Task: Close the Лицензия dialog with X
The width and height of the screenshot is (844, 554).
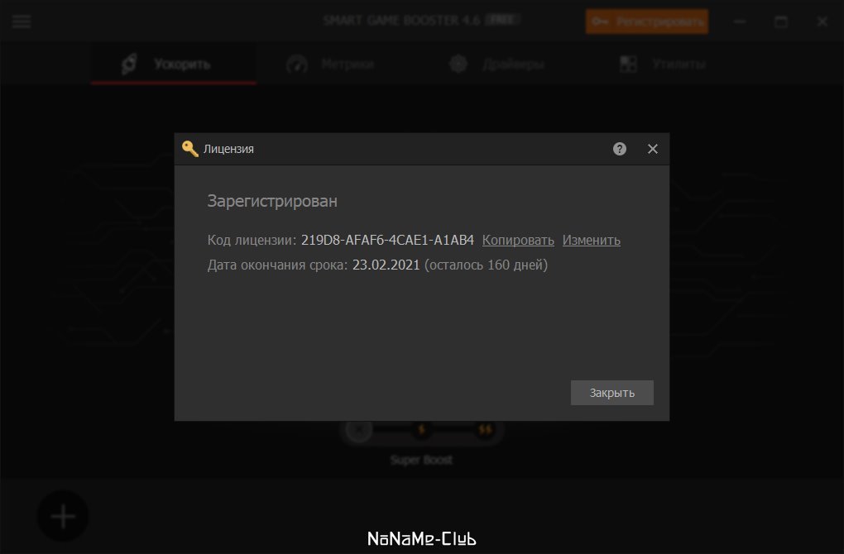Action: (x=652, y=149)
